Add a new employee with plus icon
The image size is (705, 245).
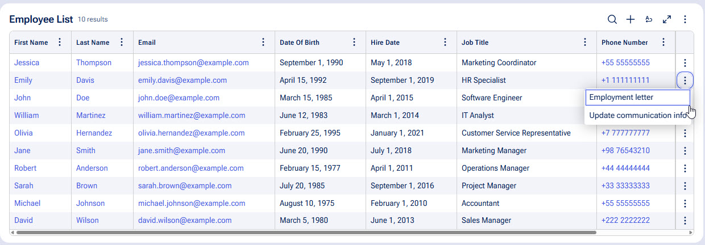click(631, 19)
